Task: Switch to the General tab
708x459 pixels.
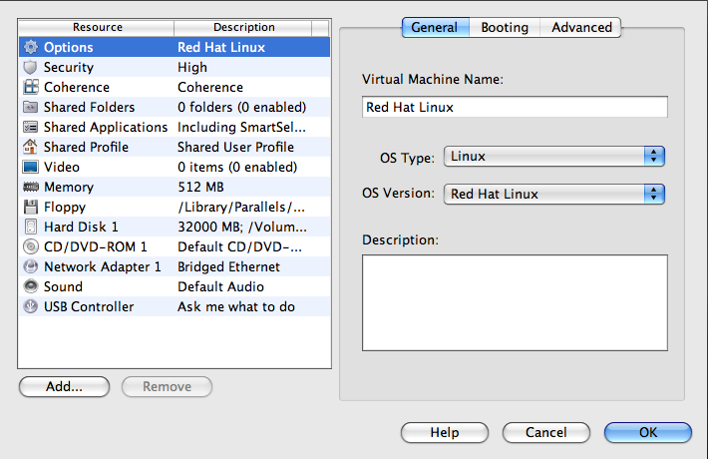Action: (436, 28)
